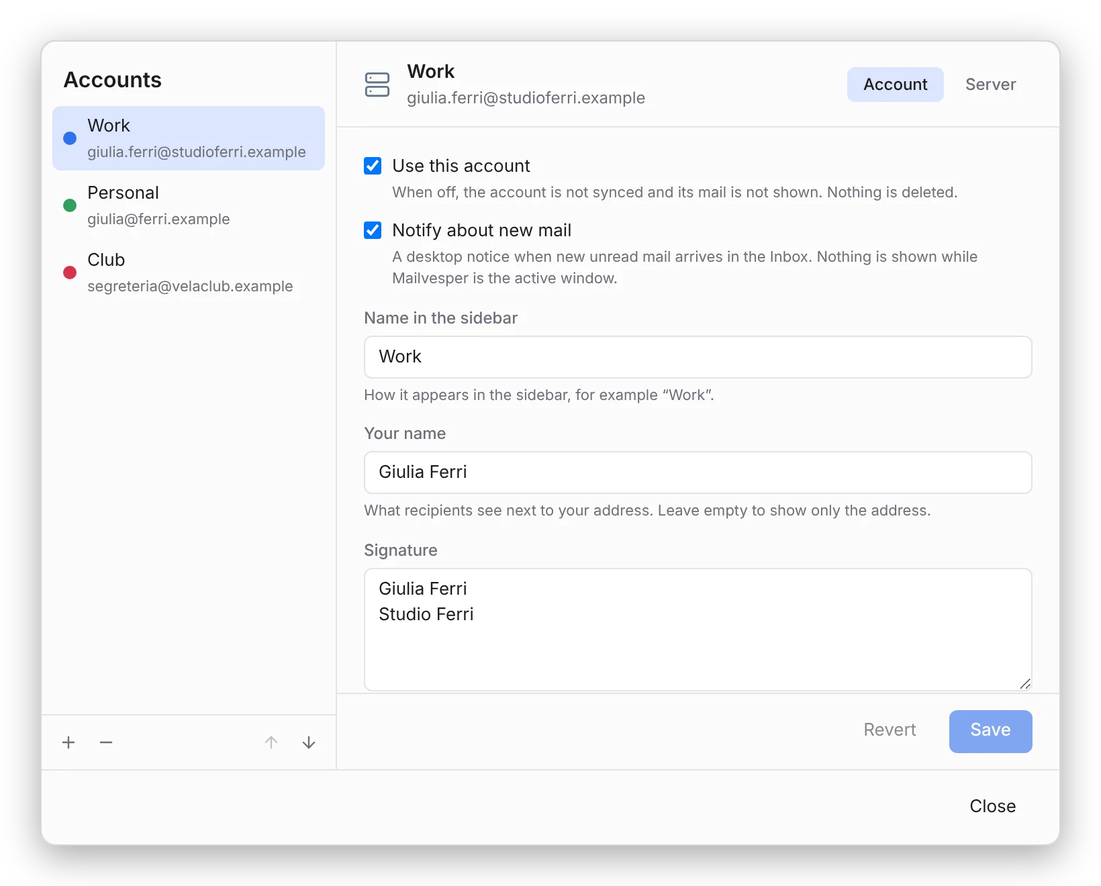Click the 'Accounts' heading
This screenshot has height=886, width=1101.
(112, 80)
